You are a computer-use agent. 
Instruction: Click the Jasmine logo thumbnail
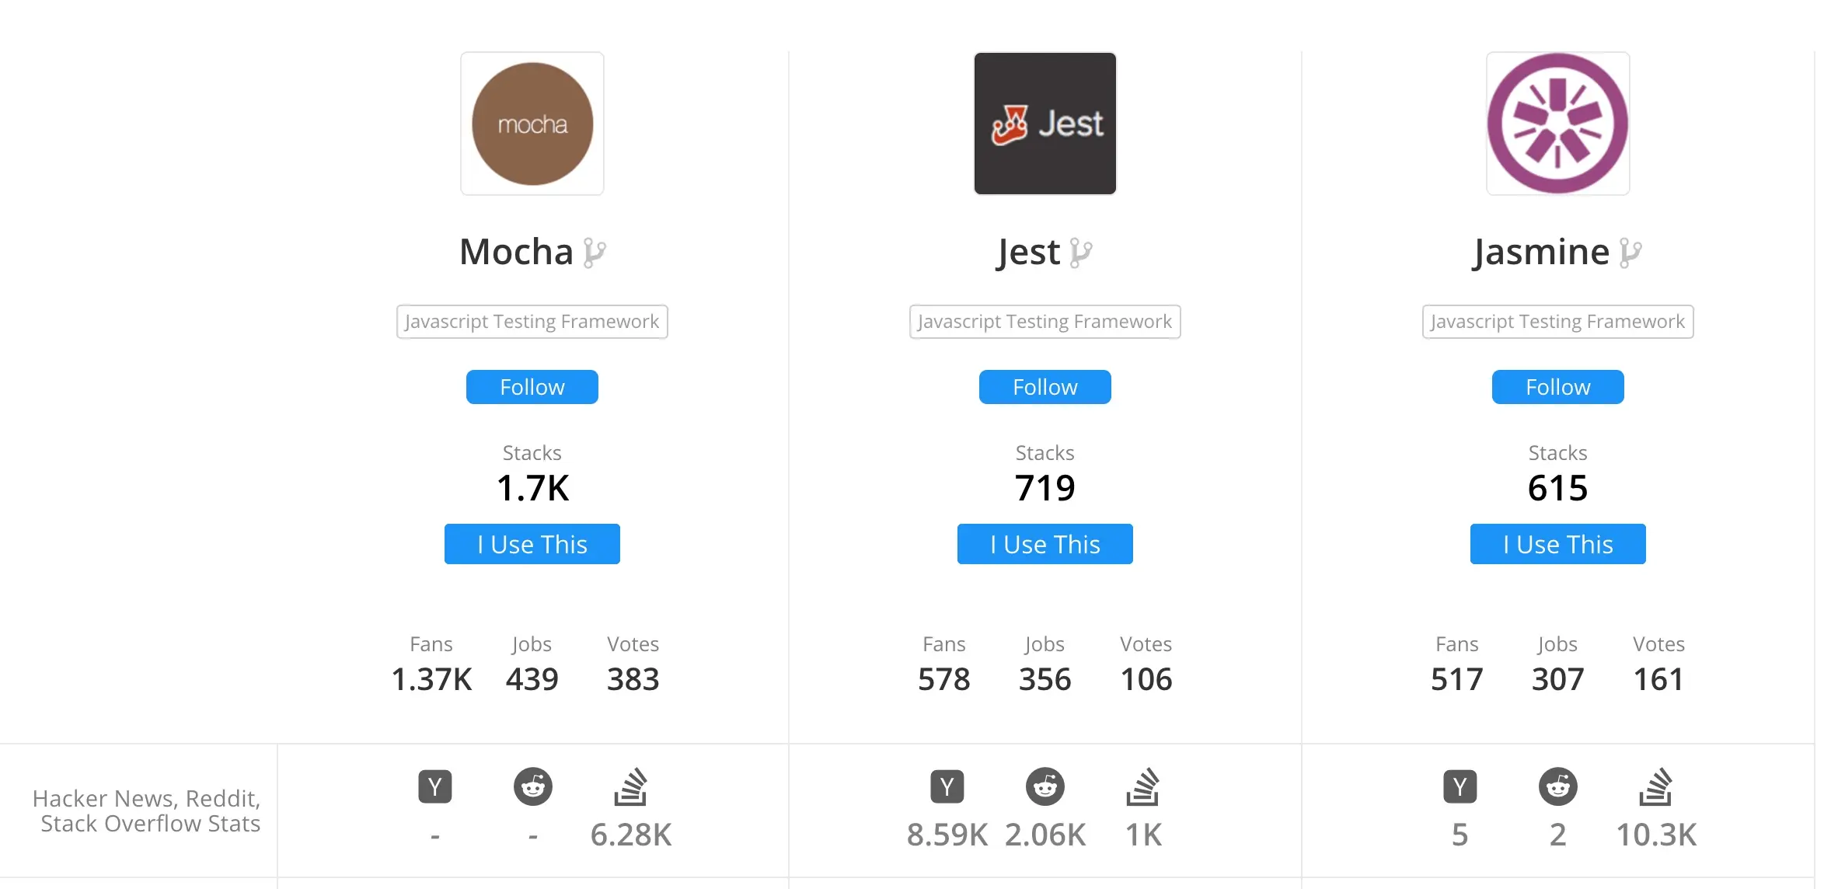(x=1557, y=124)
